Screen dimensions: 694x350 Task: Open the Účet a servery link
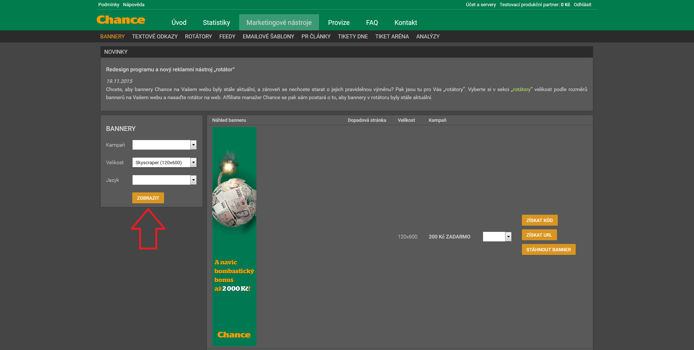(481, 5)
